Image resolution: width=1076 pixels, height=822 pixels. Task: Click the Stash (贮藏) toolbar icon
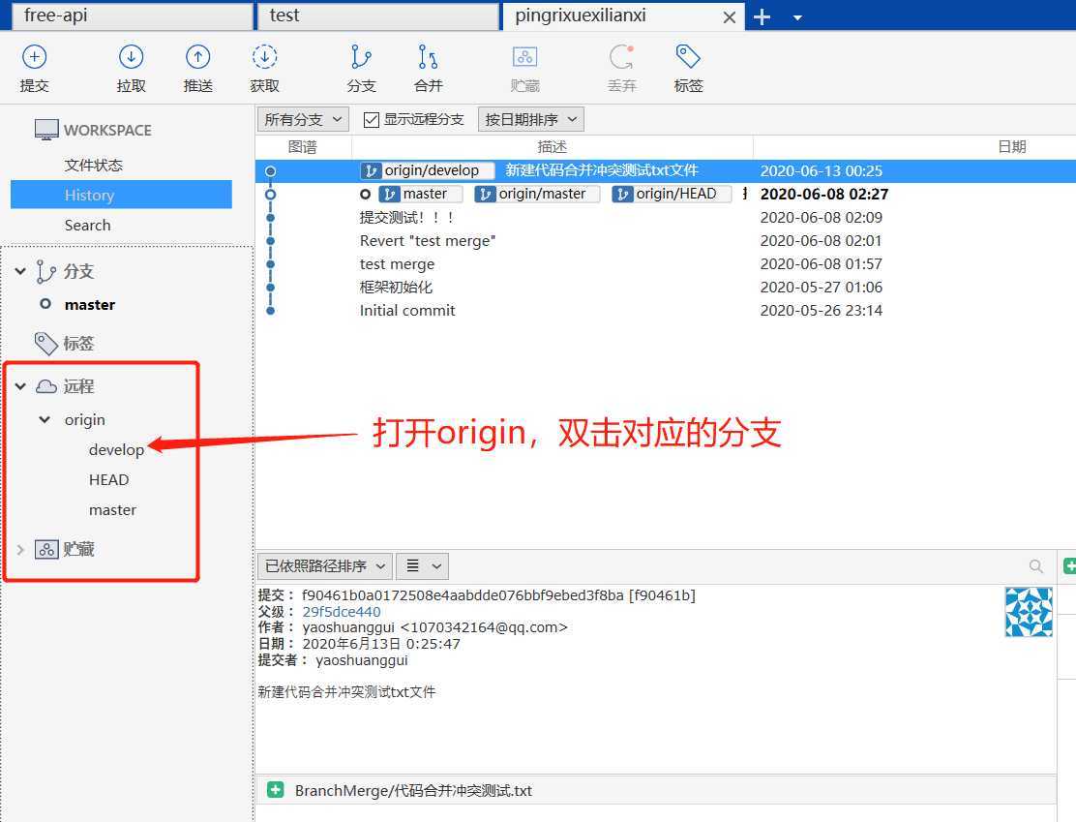coord(525,57)
